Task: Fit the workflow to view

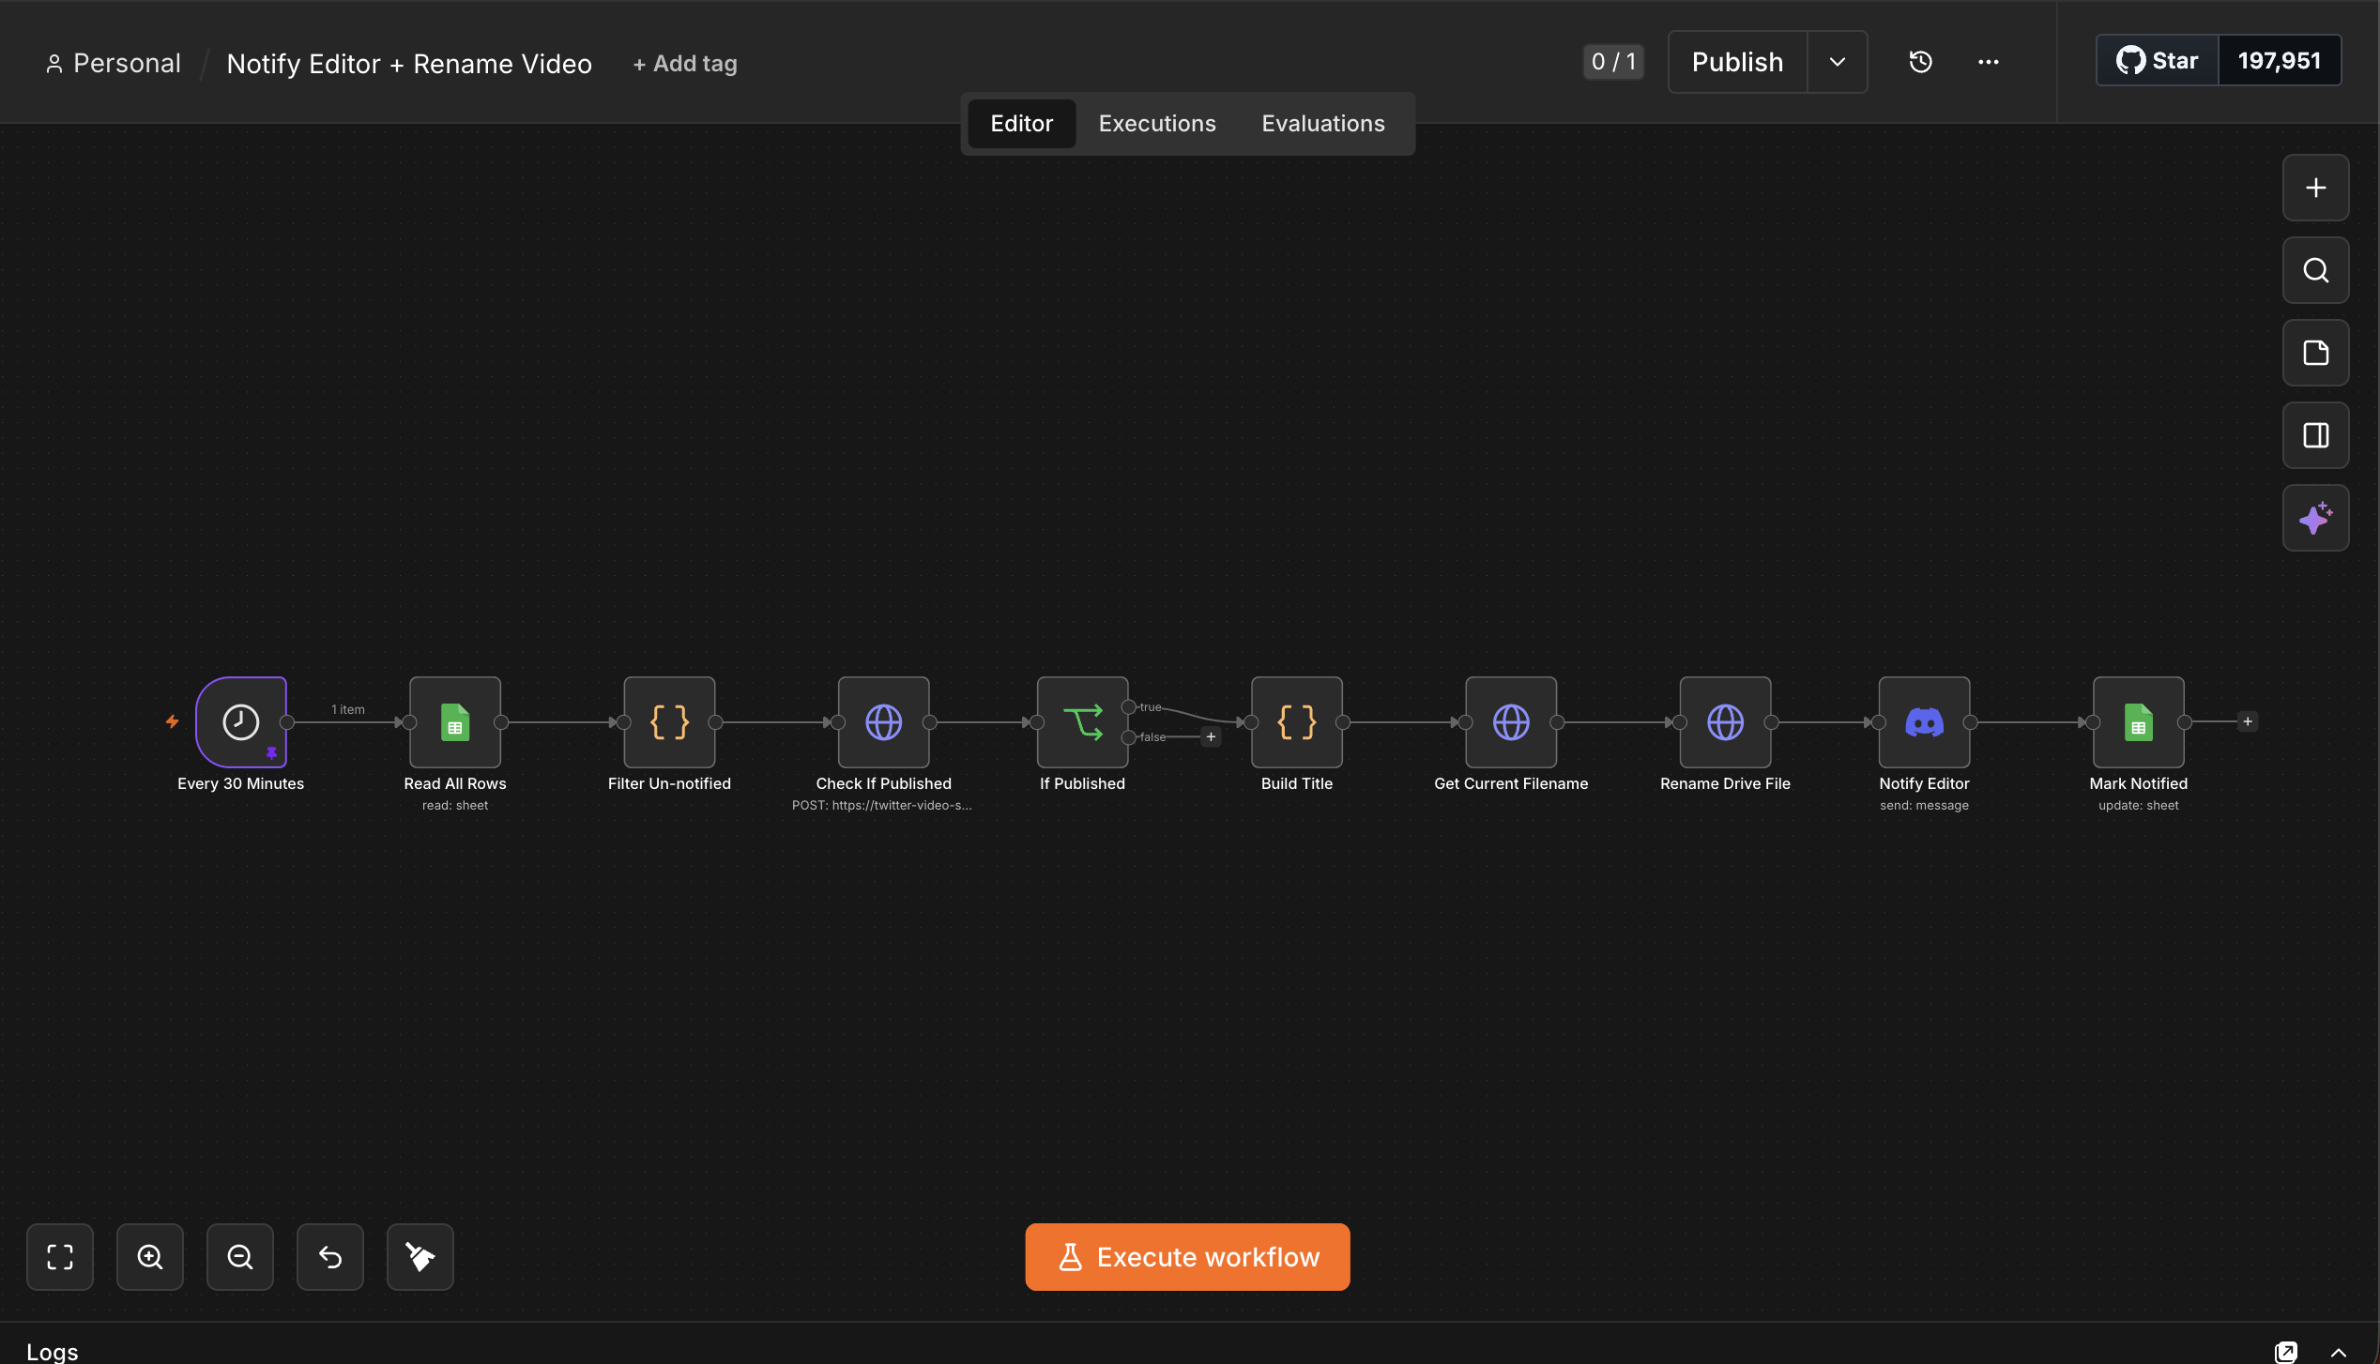Action: tap(60, 1256)
